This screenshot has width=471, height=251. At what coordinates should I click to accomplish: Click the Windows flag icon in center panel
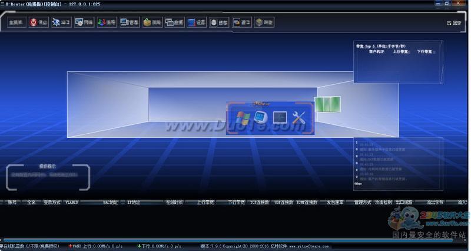coord(243,118)
